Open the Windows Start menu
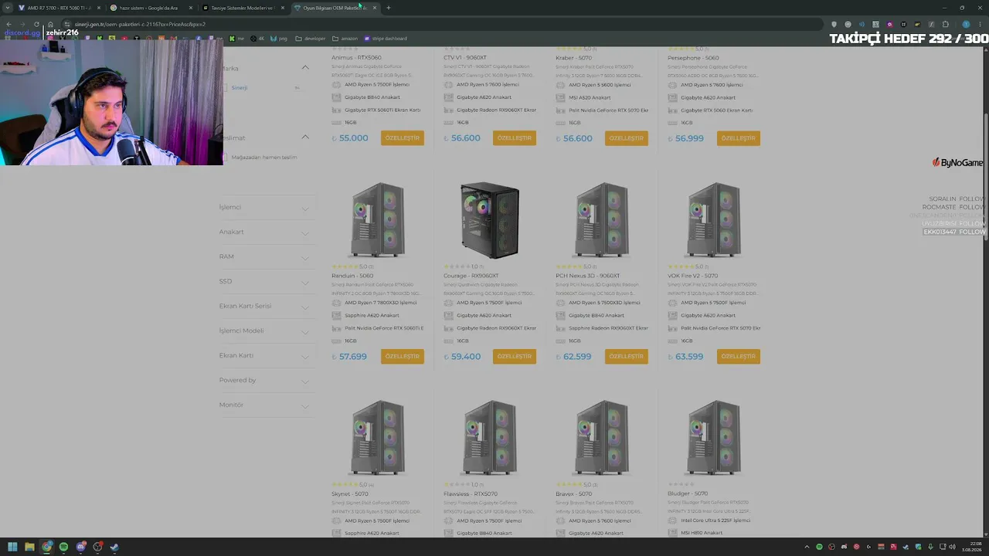Screen dimensions: 989x556 12,547
